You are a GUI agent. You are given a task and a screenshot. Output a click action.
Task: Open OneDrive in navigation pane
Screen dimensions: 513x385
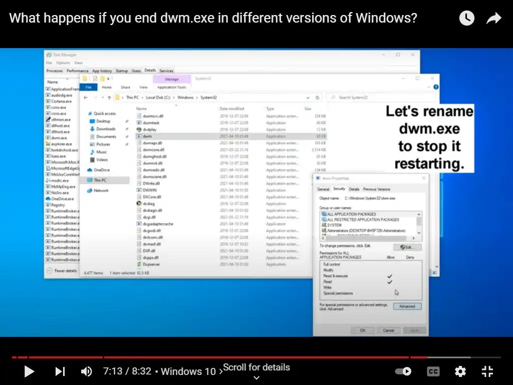pyautogui.click(x=101, y=170)
